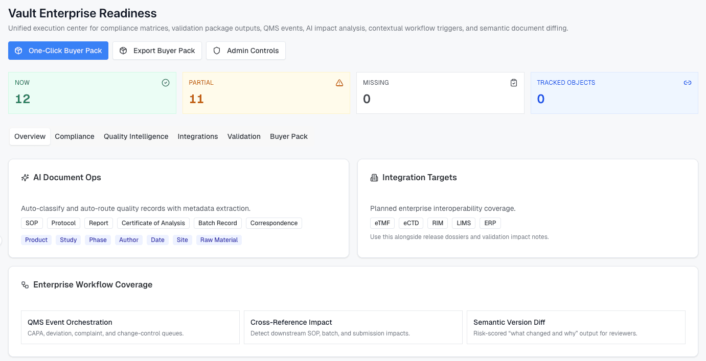The height and width of the screenshot is (361, 706).
Task: Click the building icon beside Integration Targets
Action: [374, 177]
